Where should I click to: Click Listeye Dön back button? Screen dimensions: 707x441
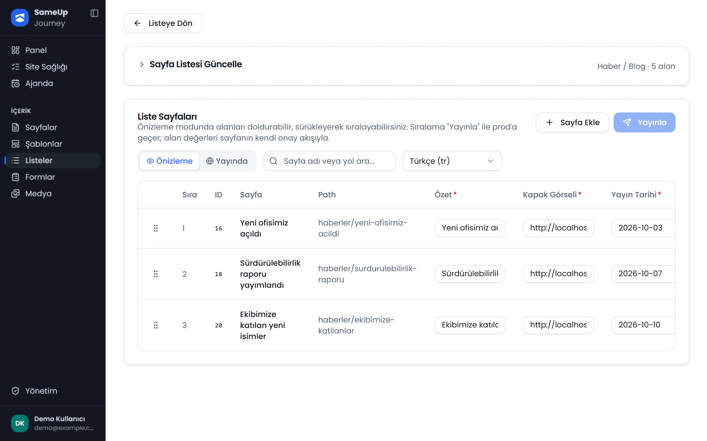[163, 23]
